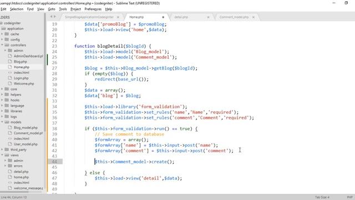Click the home.php file icon in views
The height and width of the screenshot is (200, 355).
click(x=10, y=177)
